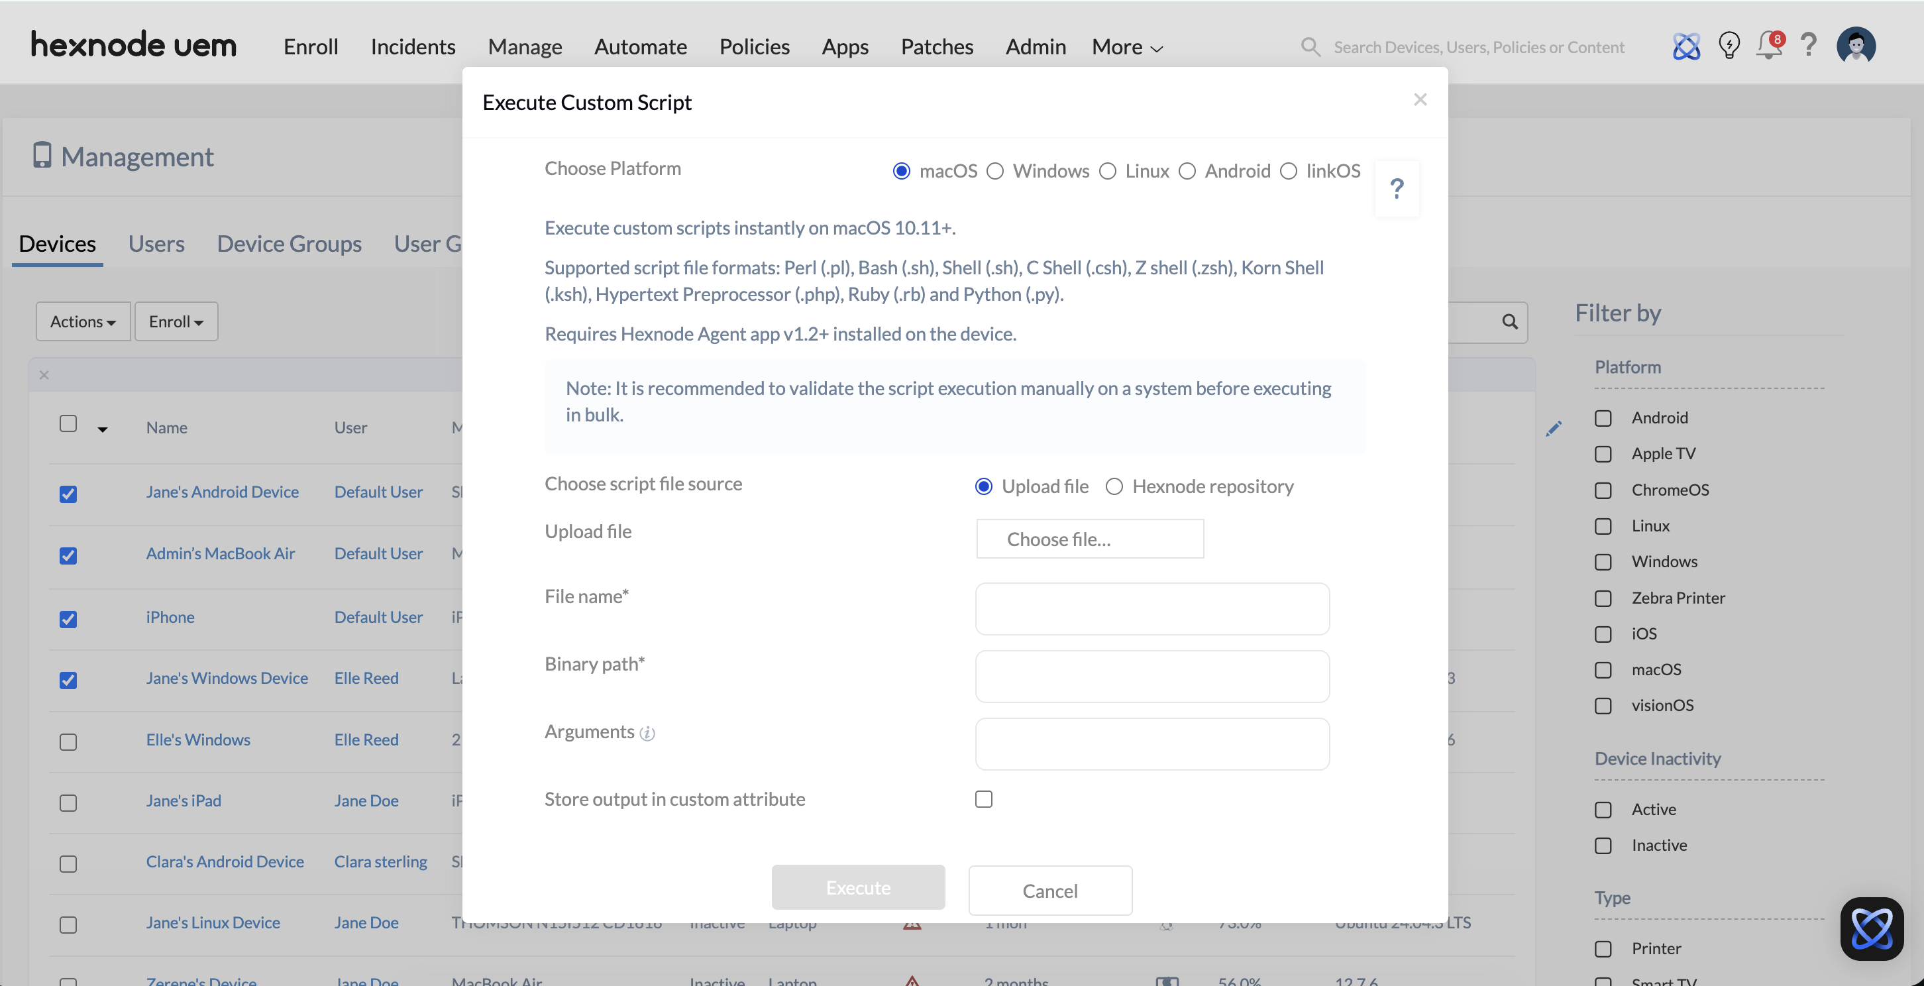Open the Enroll dropdown button

tap(176, 322)
